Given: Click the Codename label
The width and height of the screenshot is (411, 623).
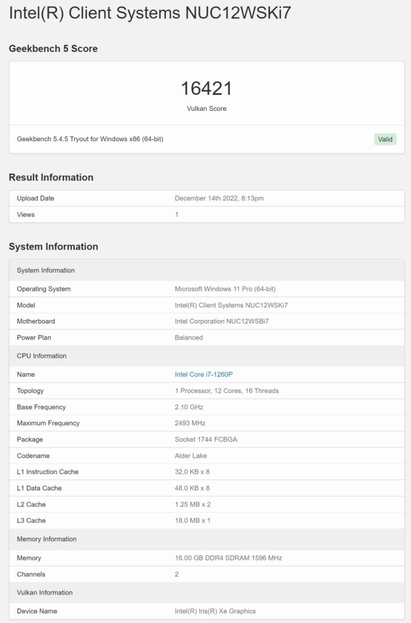Looking at the screenshot, I should point(33,456).
